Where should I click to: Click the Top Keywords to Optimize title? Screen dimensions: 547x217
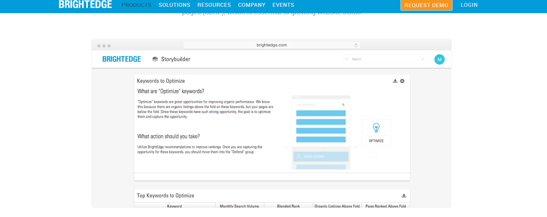tap(165, 195)
